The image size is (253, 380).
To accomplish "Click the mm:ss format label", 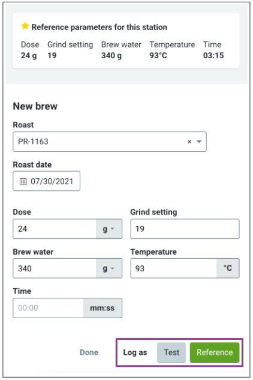I will [x=103, y=308].
